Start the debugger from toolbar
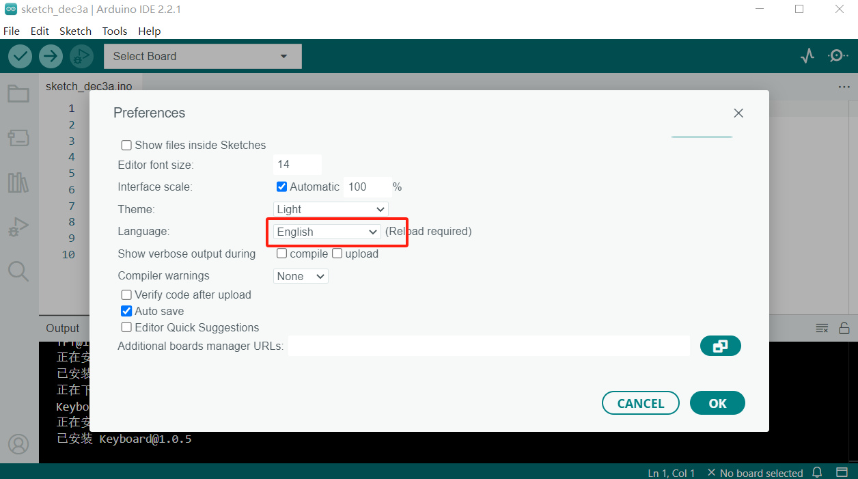858x479 pixels. 81,56
